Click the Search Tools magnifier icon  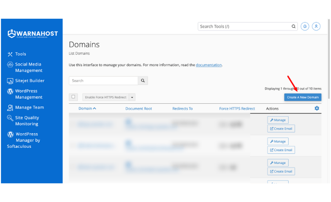point(293,27)
